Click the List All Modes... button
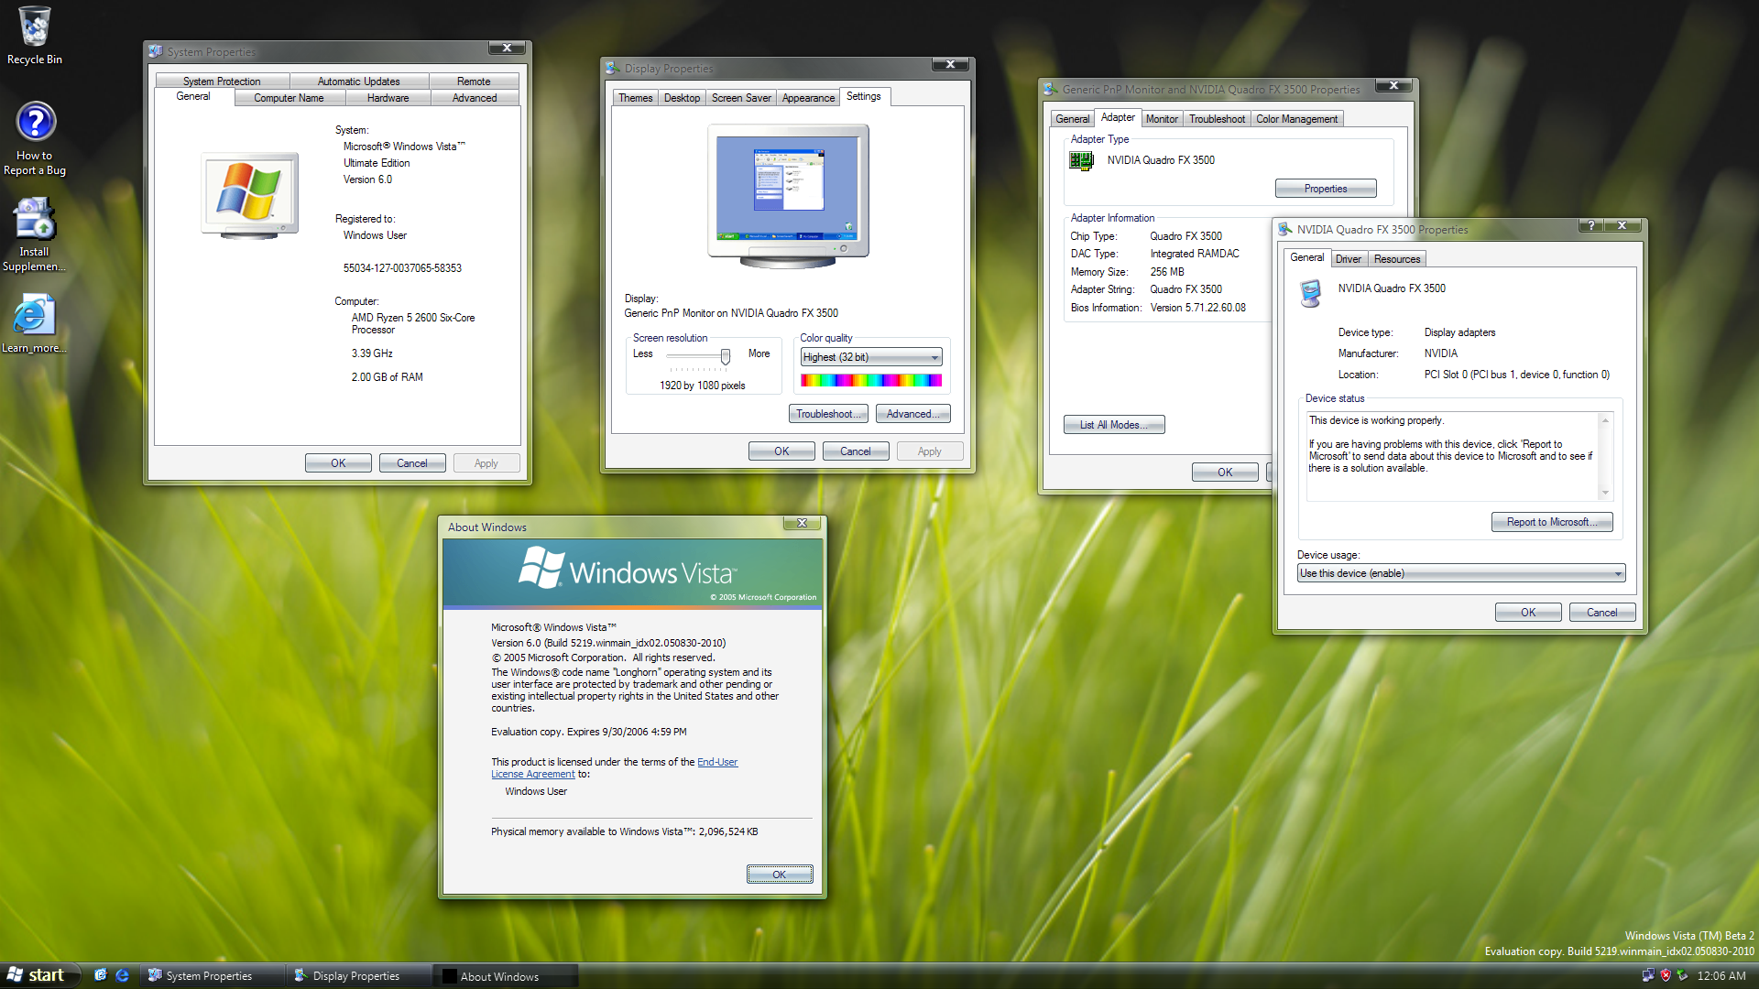The image size is (1759, 989). (x=1114, y=425)
